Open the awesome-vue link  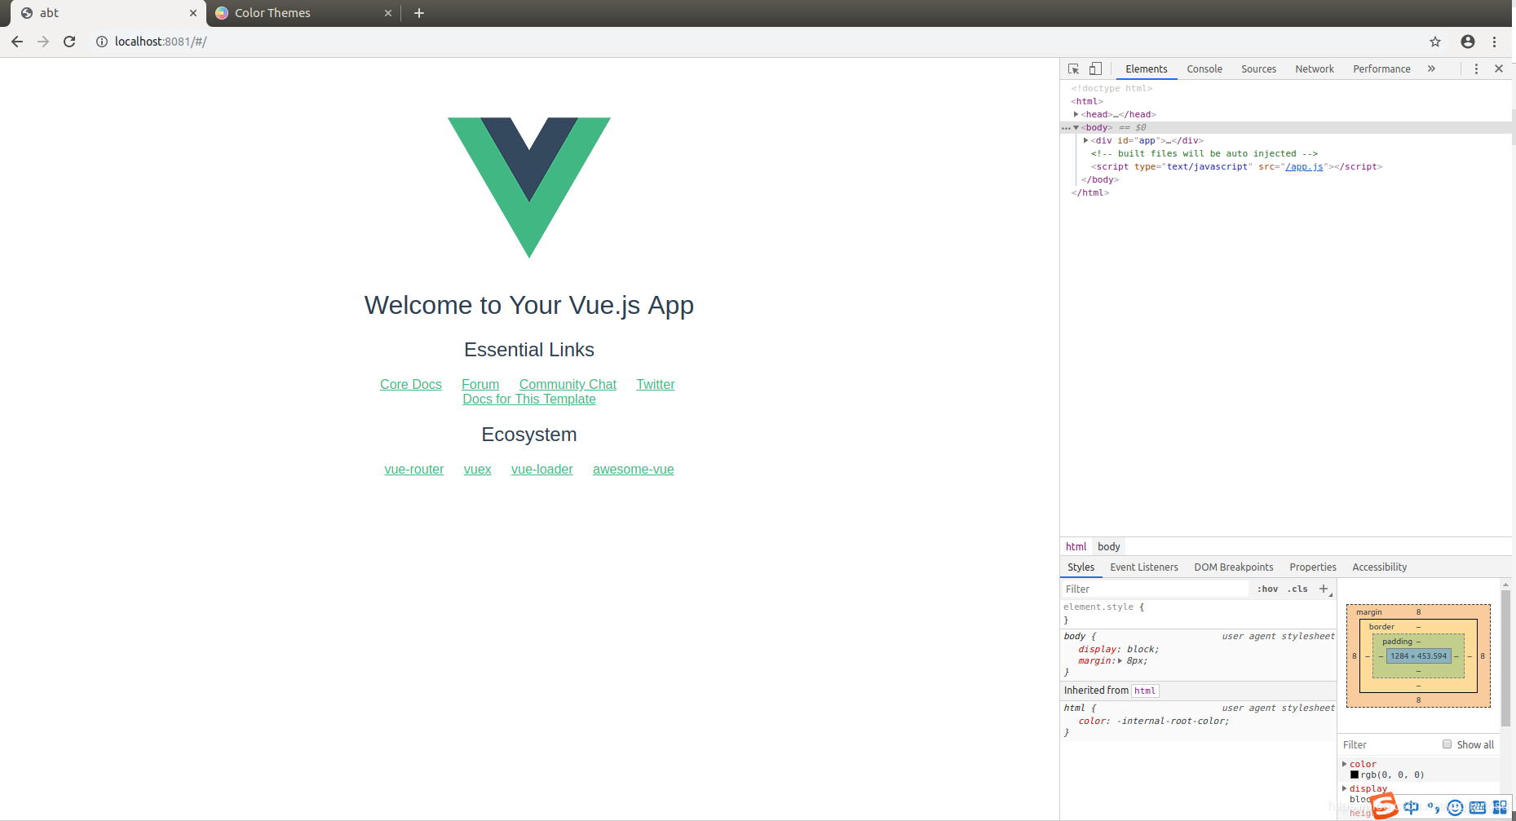click(x=634, y=469)
